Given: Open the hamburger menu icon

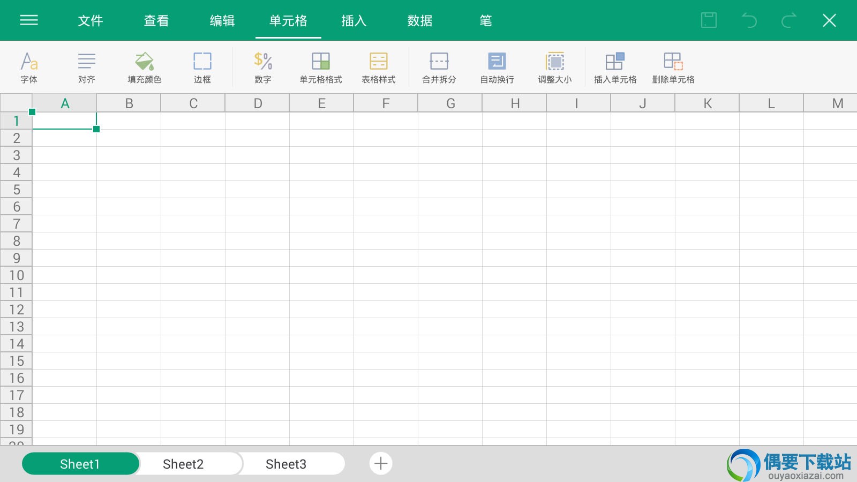Looking at the screenshot, I should pos(29,20).
